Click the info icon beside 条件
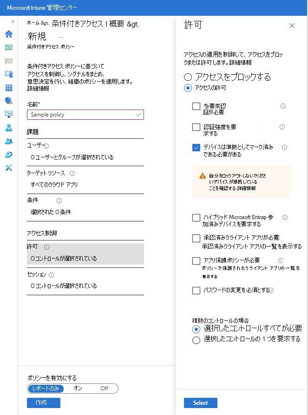The height and width of the screenshot is (415, 308). [x=59, y=201]
